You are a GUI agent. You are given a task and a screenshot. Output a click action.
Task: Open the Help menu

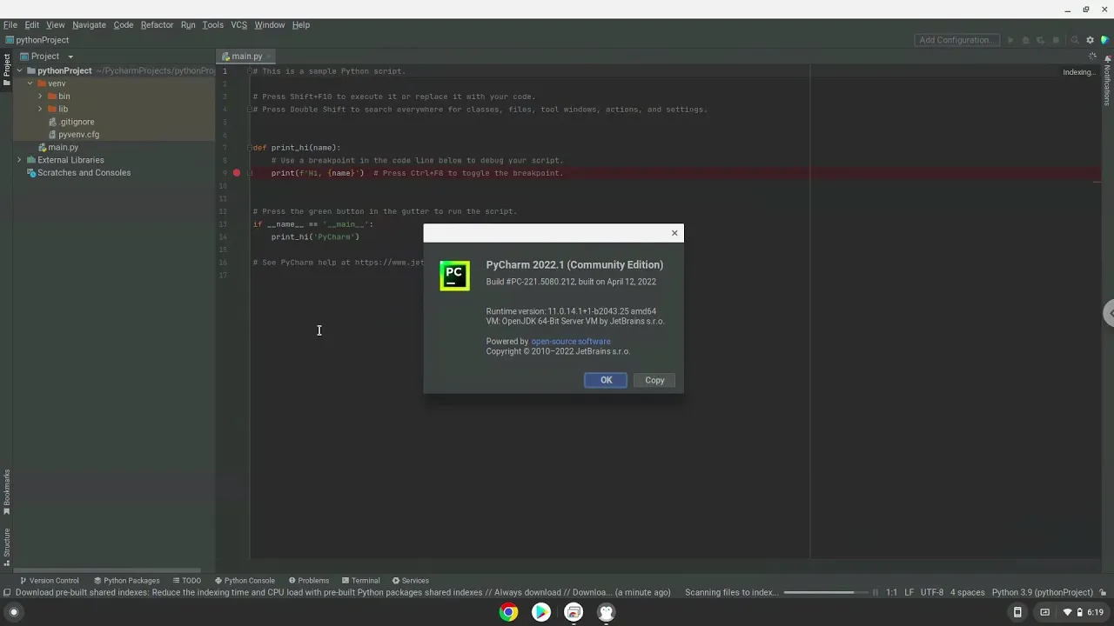[300, 25]
